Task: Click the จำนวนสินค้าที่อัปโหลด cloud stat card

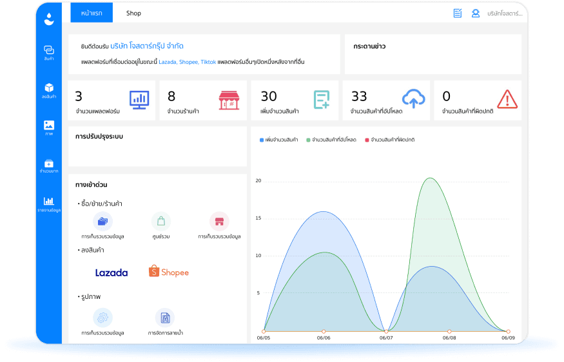Action: 386,100
